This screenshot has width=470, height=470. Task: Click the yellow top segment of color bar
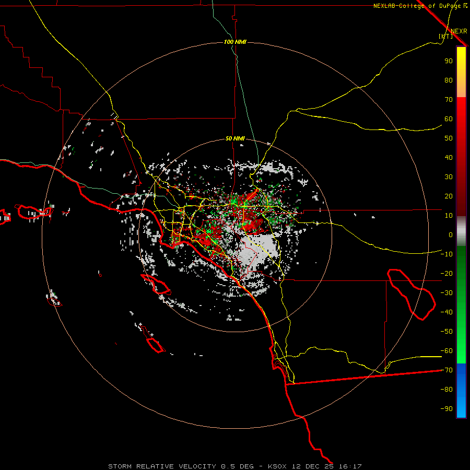tap(461, 72)
